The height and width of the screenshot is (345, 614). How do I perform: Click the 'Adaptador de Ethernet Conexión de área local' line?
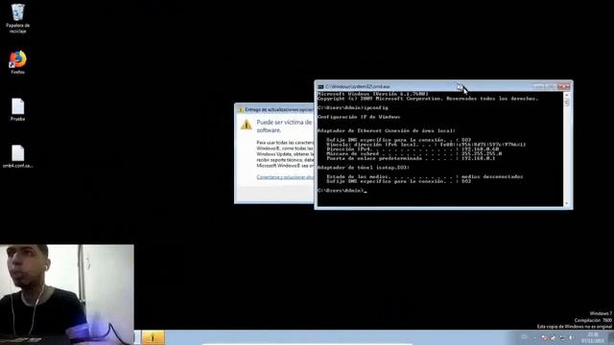click(x=387, y=130)
